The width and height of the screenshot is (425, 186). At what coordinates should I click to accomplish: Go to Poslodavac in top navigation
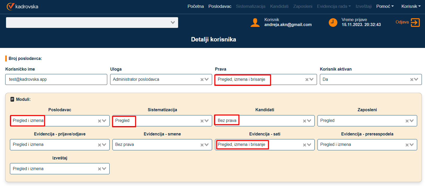(220, 7)
